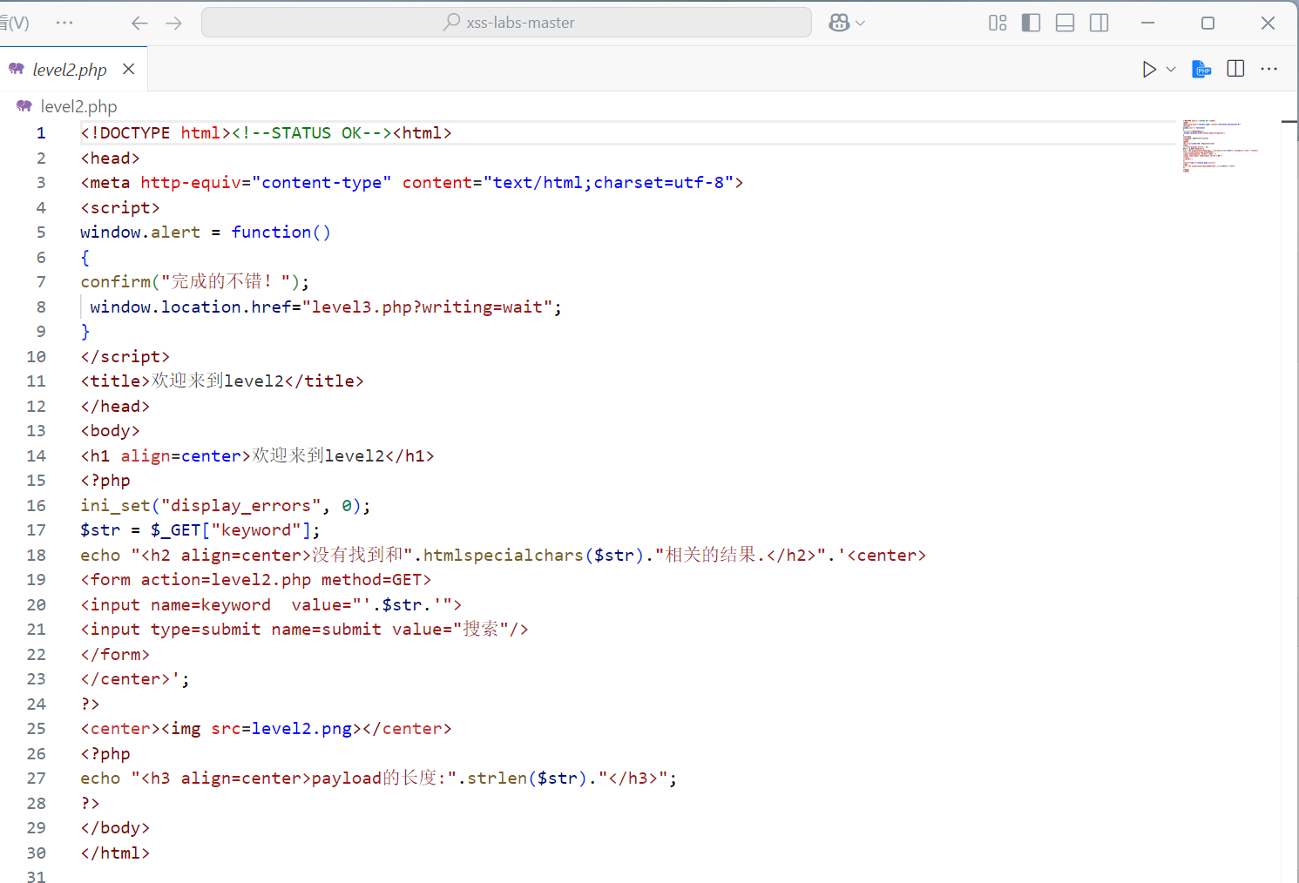1299x883 pixels.
Task: Click 'method=GET' on line 19
Action: click(x=371, y=580)
